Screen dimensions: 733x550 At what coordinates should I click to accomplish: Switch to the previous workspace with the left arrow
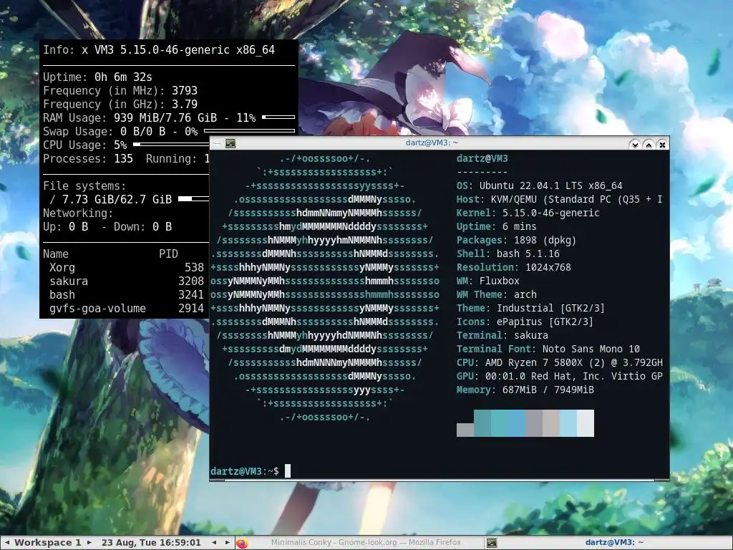(x=7, y=543)
